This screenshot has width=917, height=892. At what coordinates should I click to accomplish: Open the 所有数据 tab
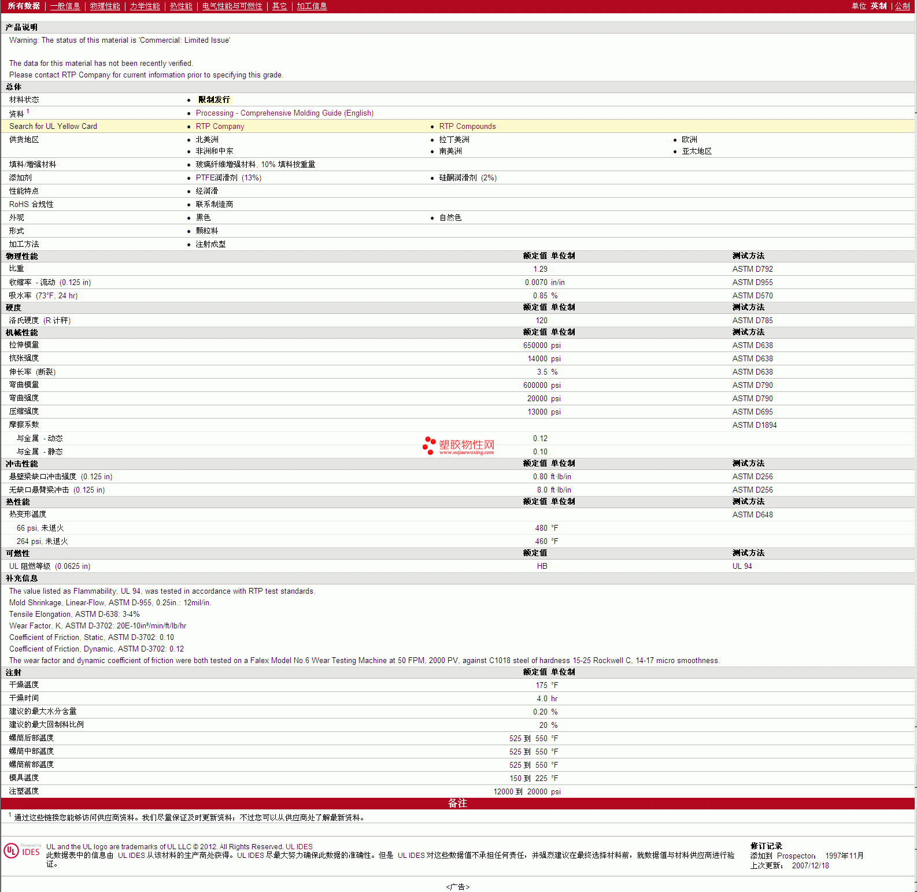coord(24,6)
